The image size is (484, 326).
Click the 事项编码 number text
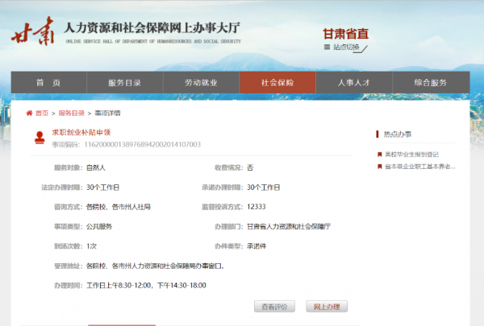point(142,145)
